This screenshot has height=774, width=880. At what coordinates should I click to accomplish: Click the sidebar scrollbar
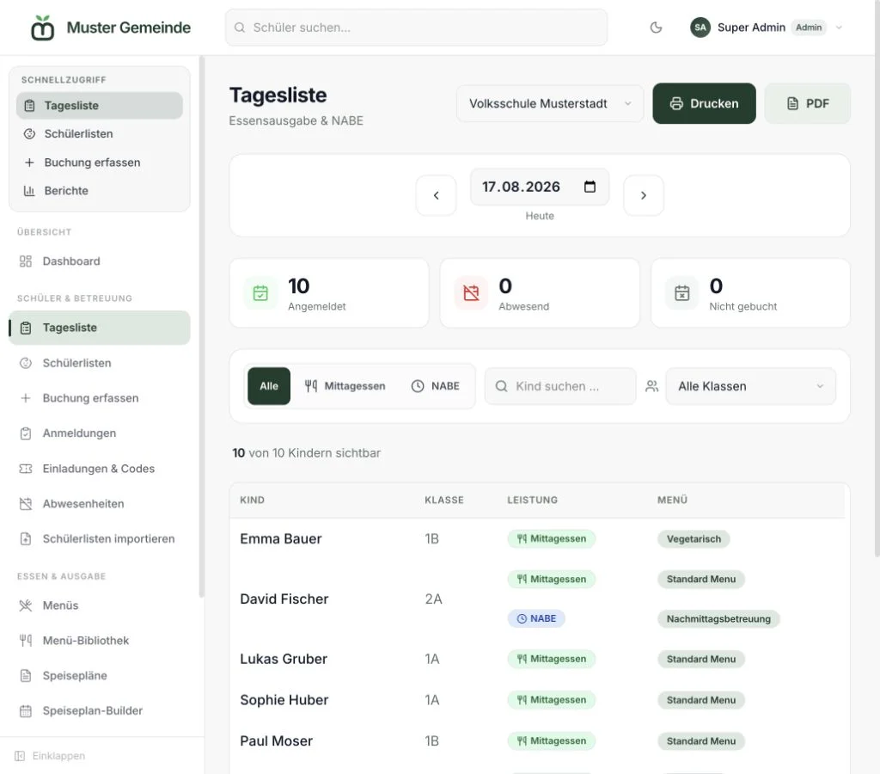click(x=201, y=326)
